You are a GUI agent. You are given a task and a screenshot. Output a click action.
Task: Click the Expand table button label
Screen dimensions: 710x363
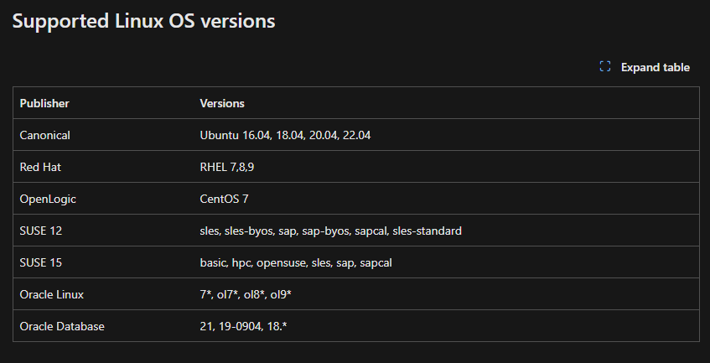(x=656, y=67)
